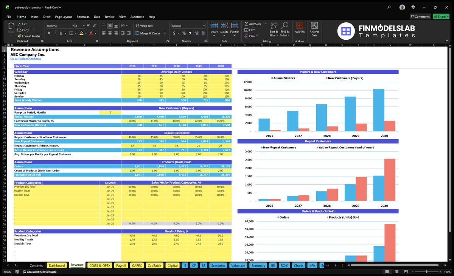Follow the Go to Table of Contents link
The width and height of the screenshot is (454, 276).
pos(25,59)
